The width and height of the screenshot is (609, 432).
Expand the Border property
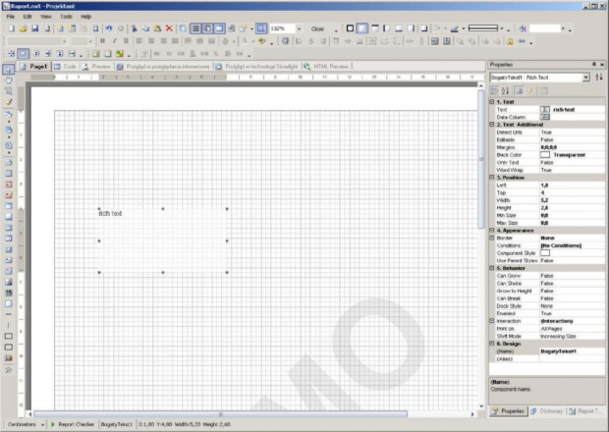tap(492, 238)
